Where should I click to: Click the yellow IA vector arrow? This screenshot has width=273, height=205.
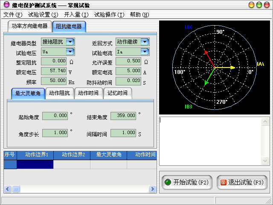tap(225, 67)
